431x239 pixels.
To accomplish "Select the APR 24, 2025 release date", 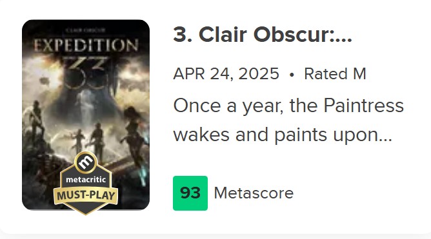I will tap(226, 74).
